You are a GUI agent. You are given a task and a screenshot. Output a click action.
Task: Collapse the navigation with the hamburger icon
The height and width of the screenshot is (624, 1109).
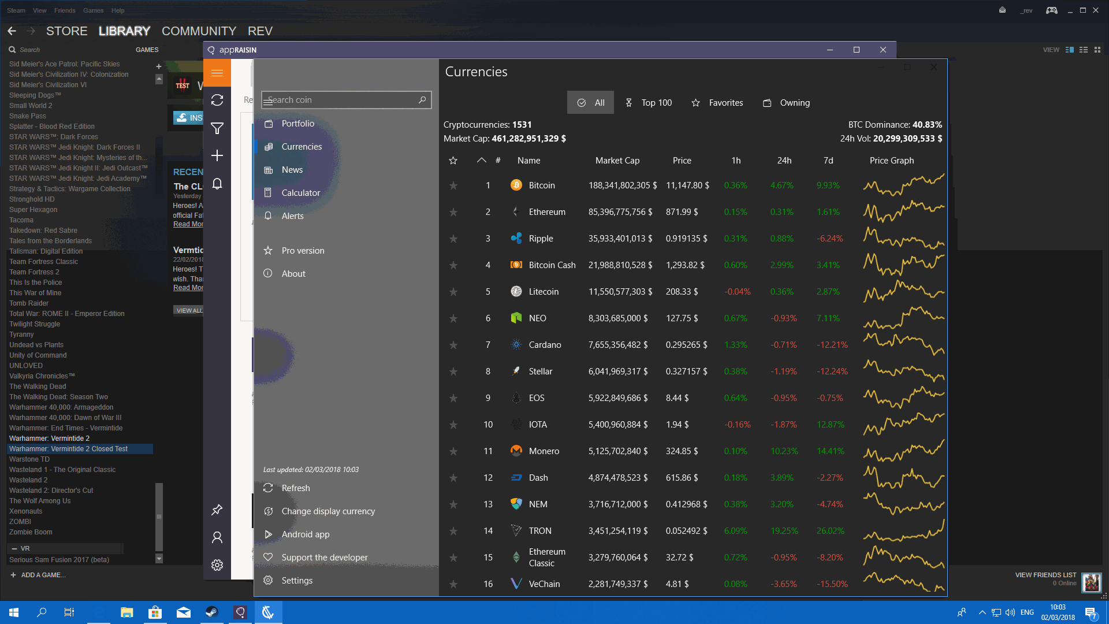pyautogui.click(x=217, y=73)
